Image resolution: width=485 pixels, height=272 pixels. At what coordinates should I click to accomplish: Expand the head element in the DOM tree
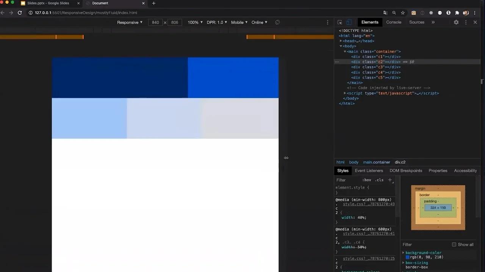pyautogui.click(x=341, y=41)
